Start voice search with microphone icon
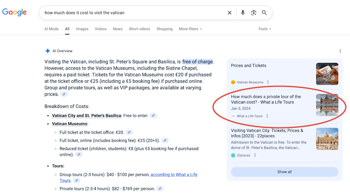Viewport: 350px width, 193px height. pos(243,13)
